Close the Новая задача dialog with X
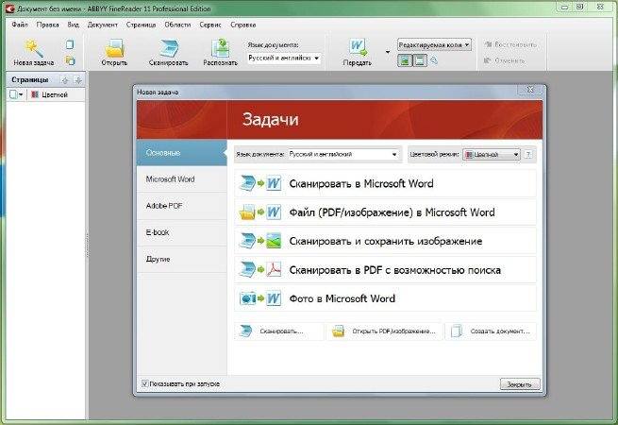 pyautogui.click(x=530, y=90)
